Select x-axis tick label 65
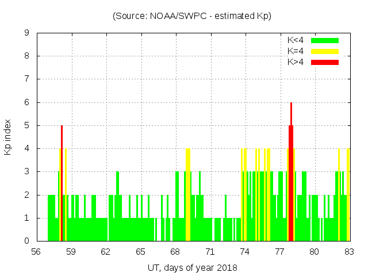The image size is (368, 276). coord(140,252)
